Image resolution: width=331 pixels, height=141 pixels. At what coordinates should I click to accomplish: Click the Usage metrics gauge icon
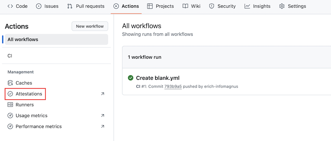click(x=10, y=115)
